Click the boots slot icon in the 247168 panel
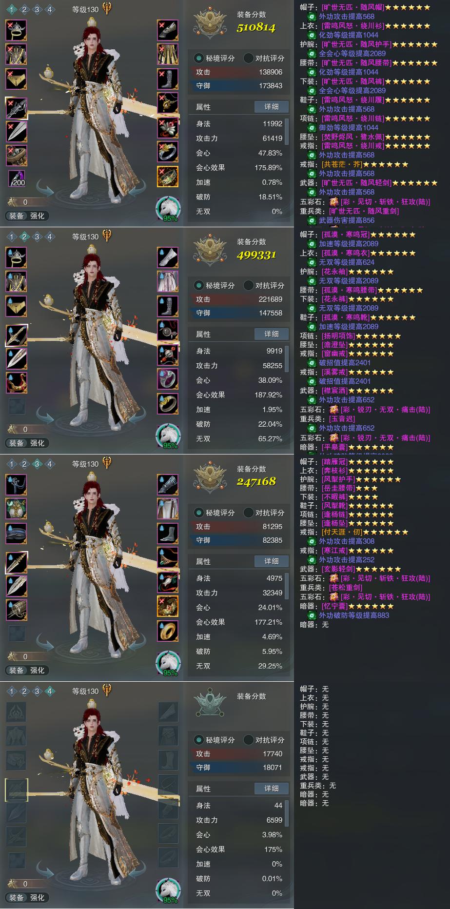 [x=168, y=534]
